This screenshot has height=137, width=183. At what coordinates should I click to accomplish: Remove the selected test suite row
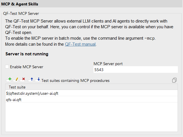pos(22,80)
